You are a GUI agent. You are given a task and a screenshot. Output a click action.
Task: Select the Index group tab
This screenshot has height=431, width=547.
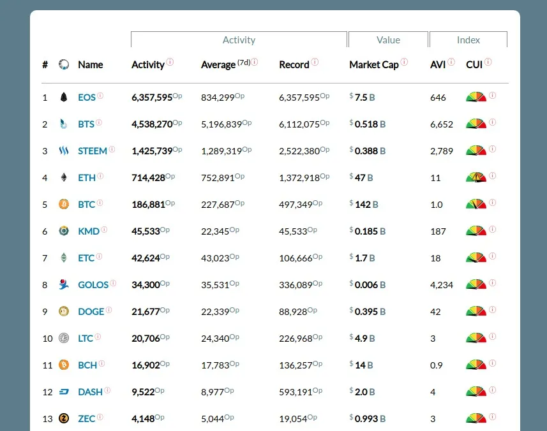point(468,40)
